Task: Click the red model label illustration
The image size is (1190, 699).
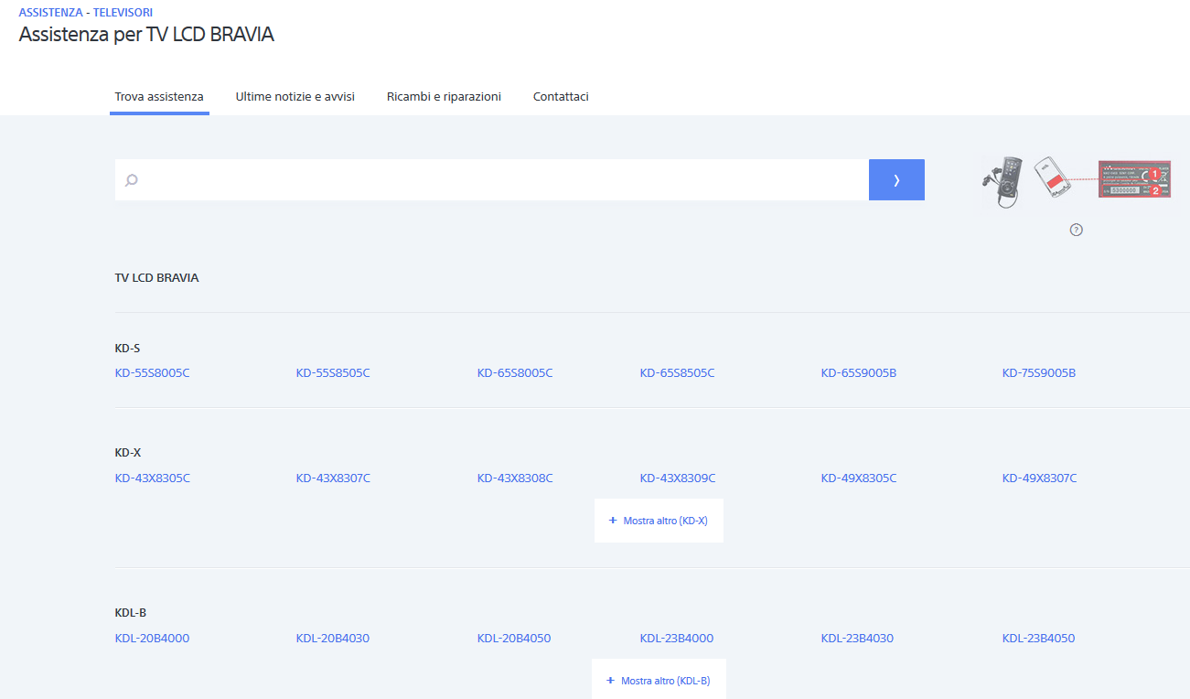Action: coord(1134,180)
